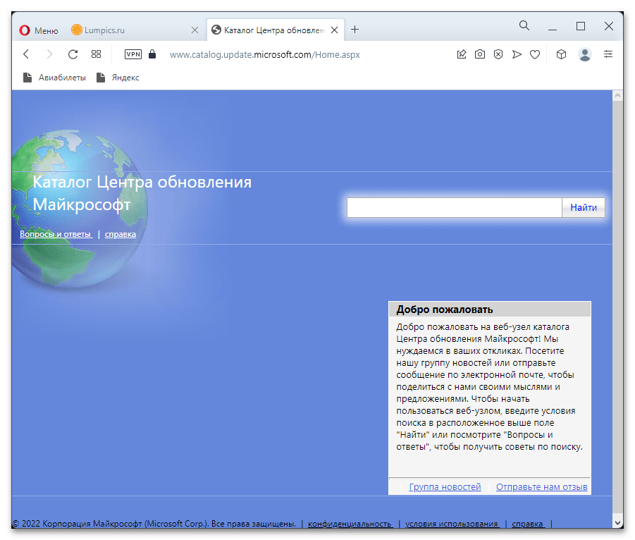Open a new tab with plus button
This screenshot has width=635, height=540.
[355, 30]
